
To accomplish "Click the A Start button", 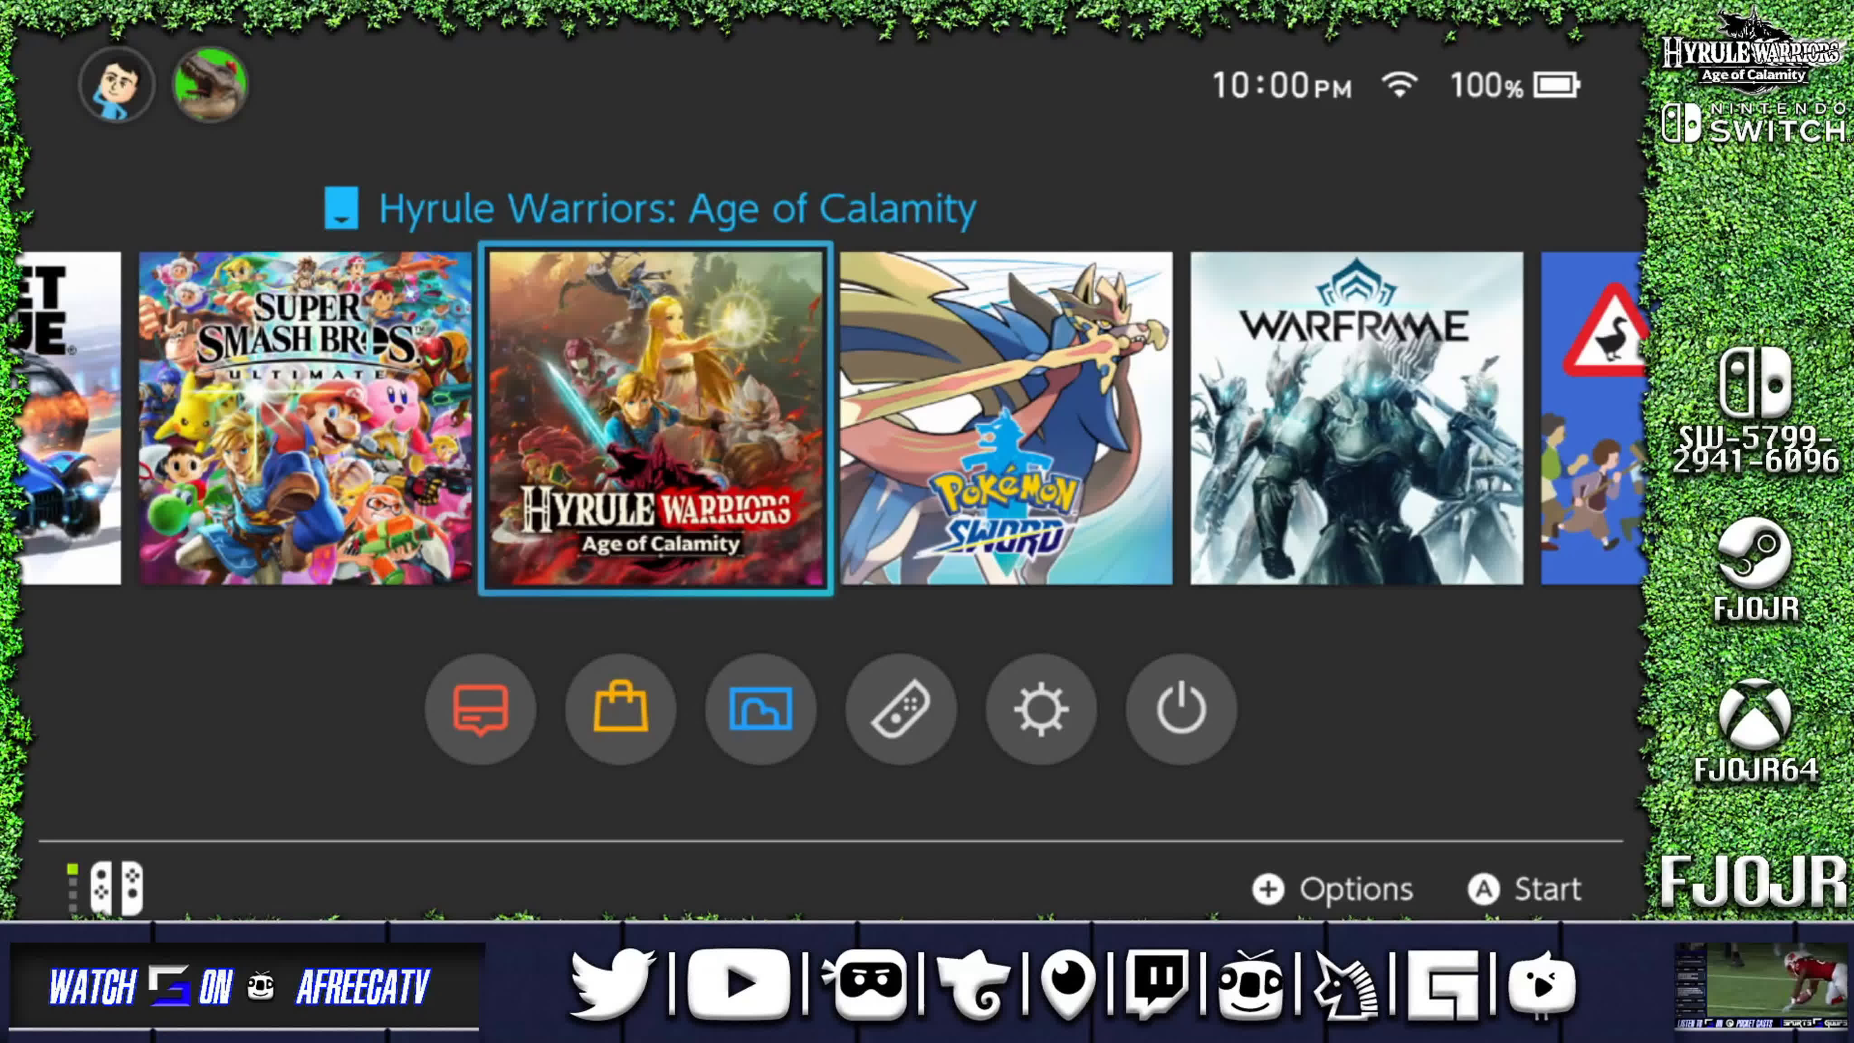I will coord(1524,889).
